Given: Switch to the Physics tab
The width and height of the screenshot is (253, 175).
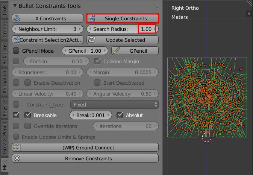Looking at the screenshot, I should point(5,108).
